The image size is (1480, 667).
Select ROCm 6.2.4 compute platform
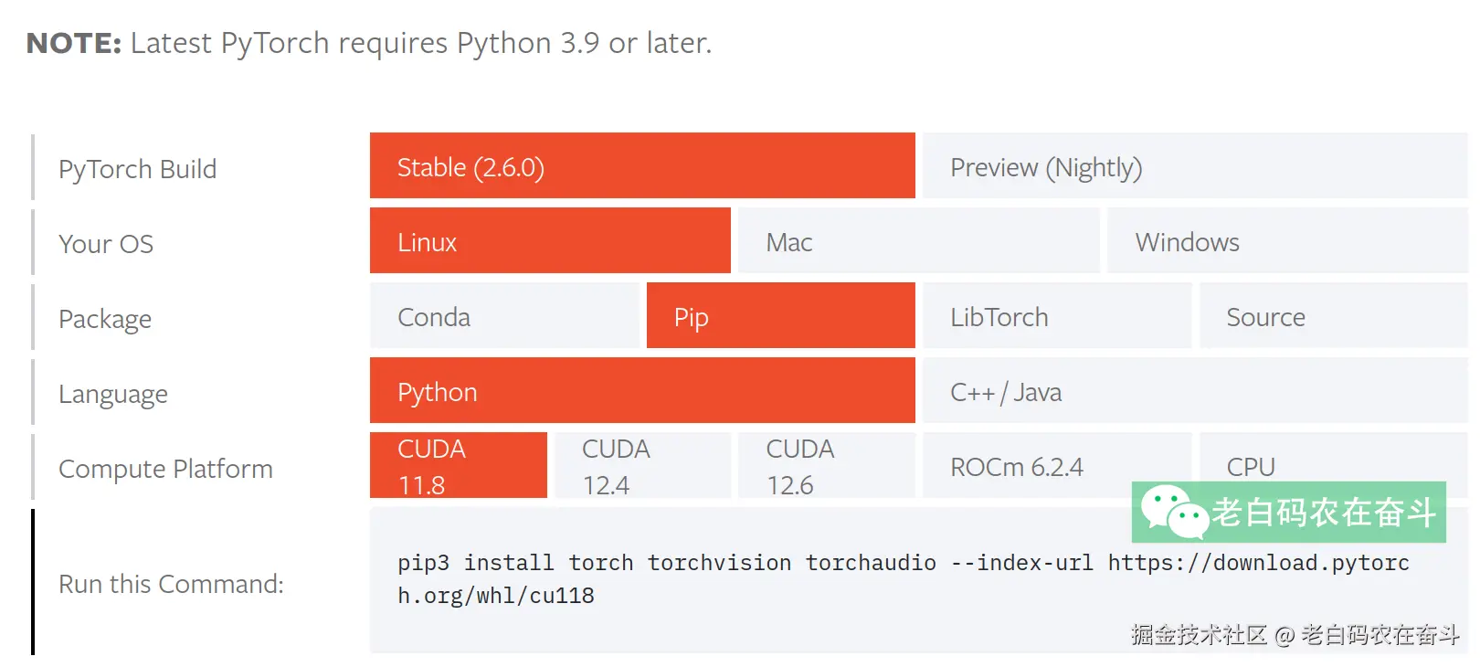(x=1057, y=464)
